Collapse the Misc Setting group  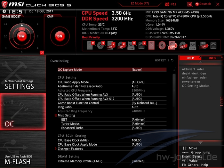click(x=56, y=115)
